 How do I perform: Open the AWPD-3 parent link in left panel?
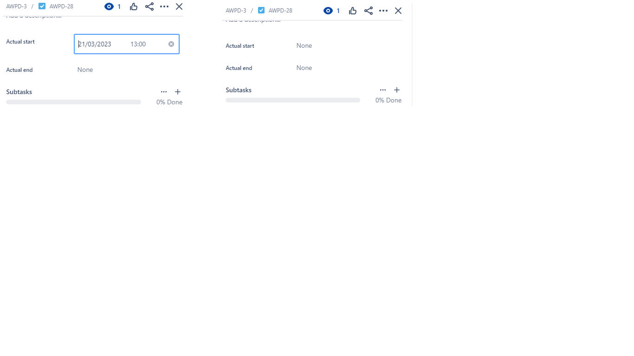16,6
